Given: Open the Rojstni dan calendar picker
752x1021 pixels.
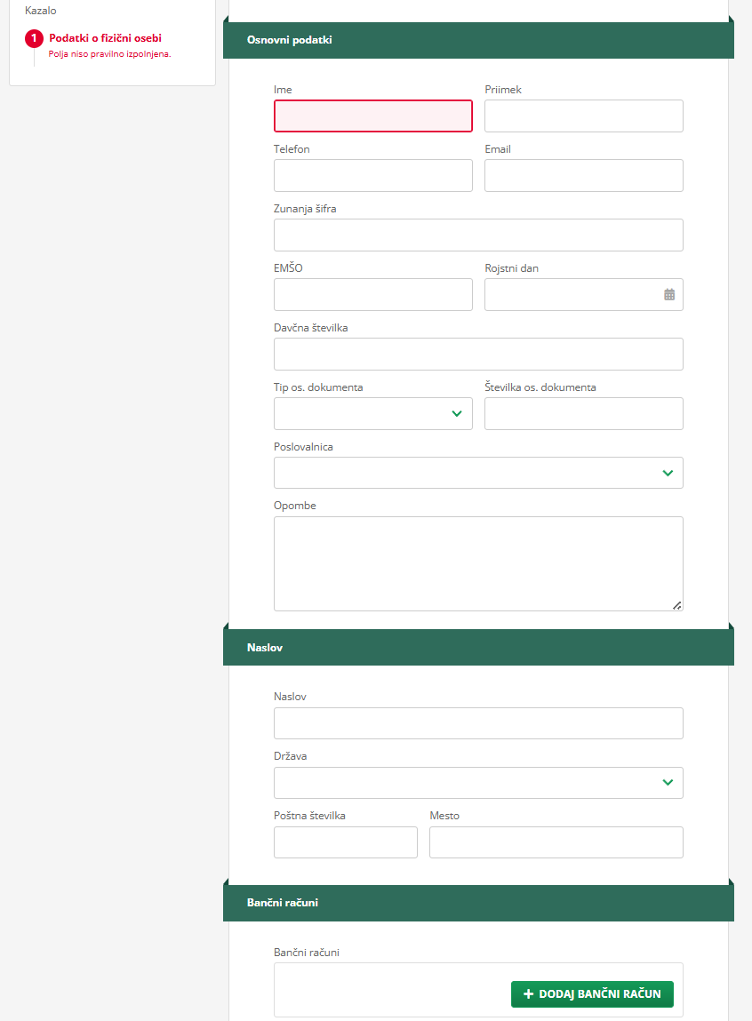Looking at the screenshot, I should [x=669, y=295].
